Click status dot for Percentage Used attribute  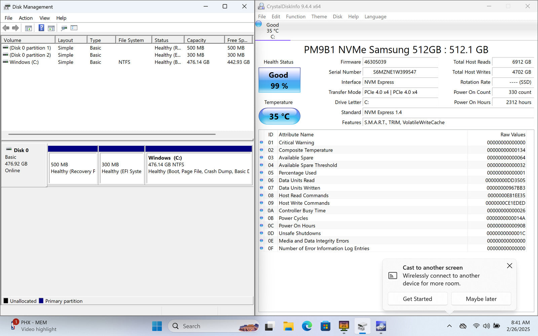click(261, 173)
